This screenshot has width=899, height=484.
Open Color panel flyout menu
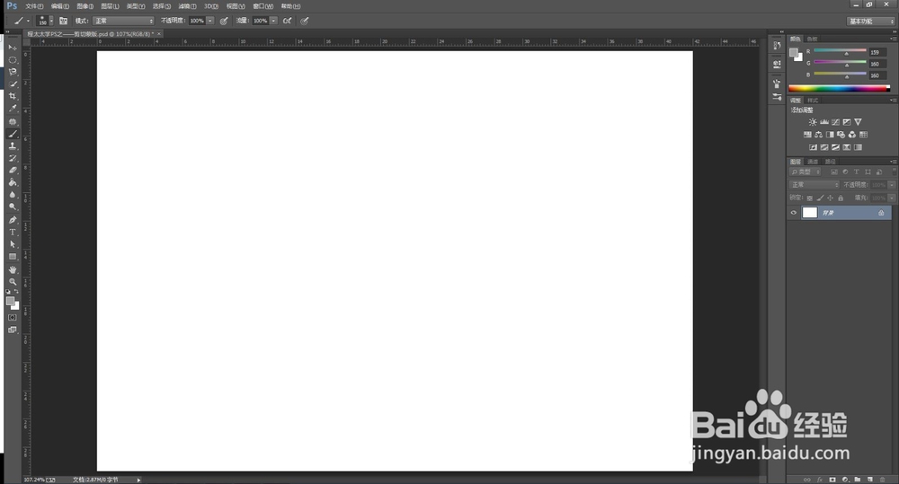click(893, 39)
